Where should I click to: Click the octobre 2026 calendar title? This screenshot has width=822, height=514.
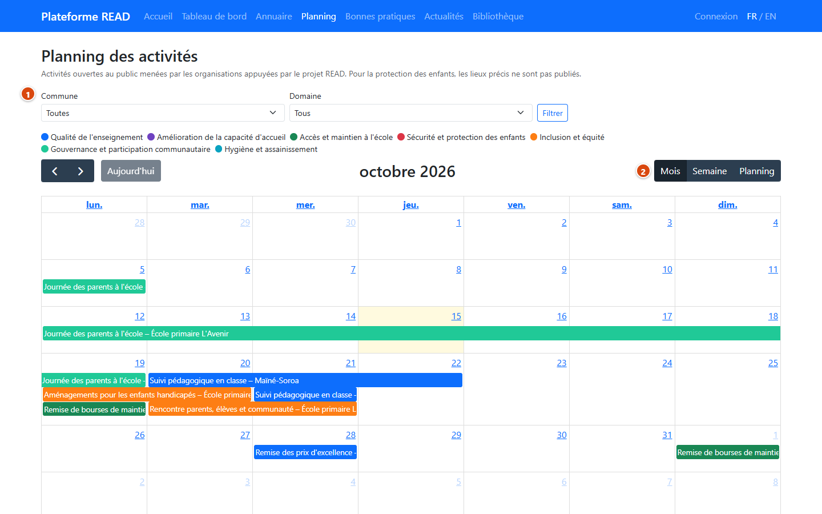(408, 171)
